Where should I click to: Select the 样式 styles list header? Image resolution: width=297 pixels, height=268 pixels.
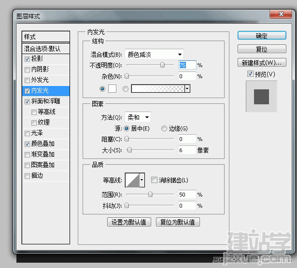(46, 37)
